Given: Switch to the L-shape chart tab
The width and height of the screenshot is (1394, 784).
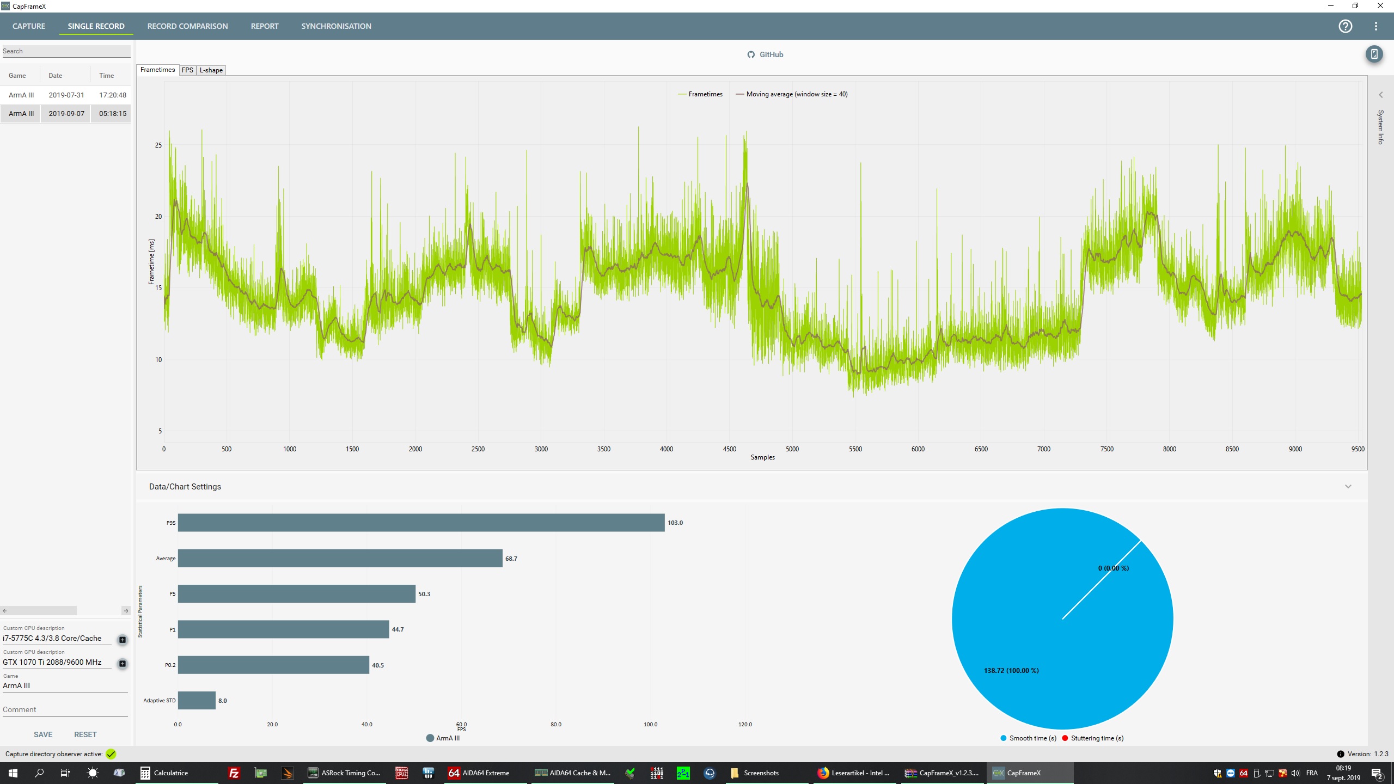Looking at the screenshot, I should point(211,70).
